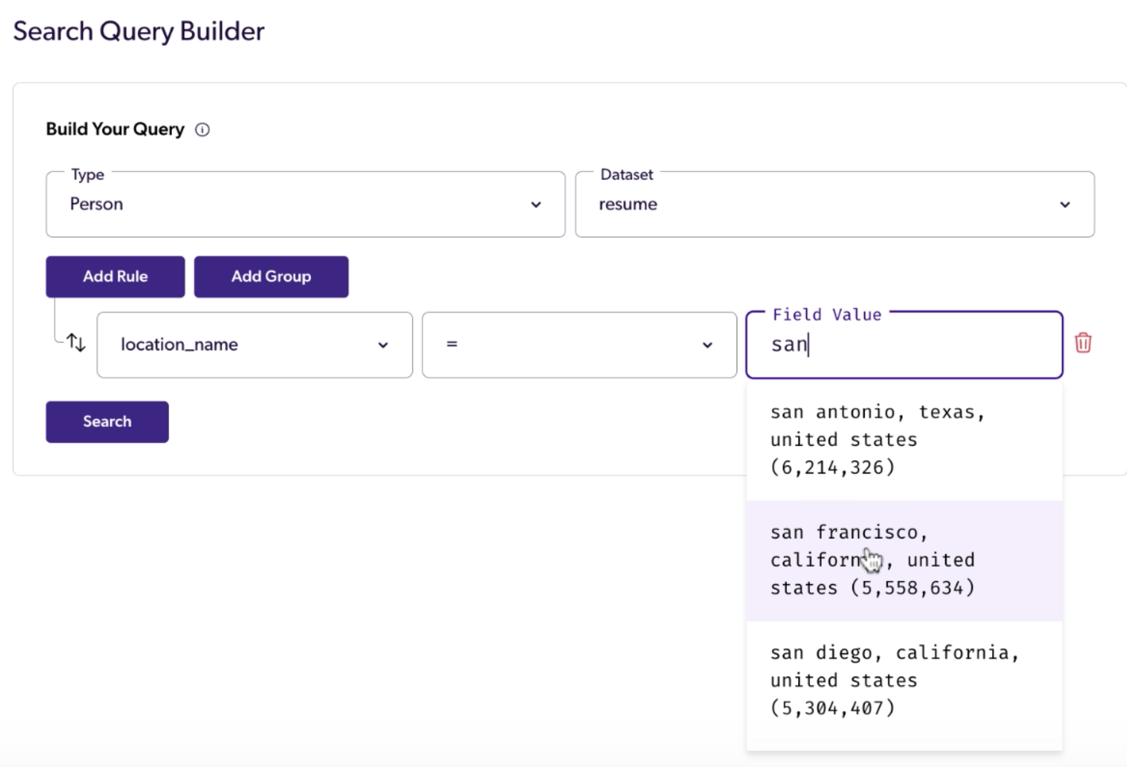Screen dimensions: 1127x767
Task: Open the equals operator dropdown
Action: coord(579,345)
